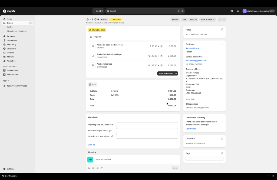Click the View map link
The width and height of the screenshot is (277, 180).
(190, 99)
